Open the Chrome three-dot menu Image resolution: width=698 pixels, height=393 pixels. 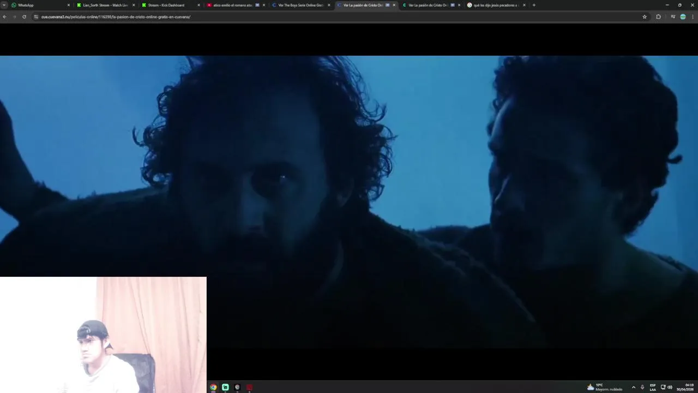point(693,17)
